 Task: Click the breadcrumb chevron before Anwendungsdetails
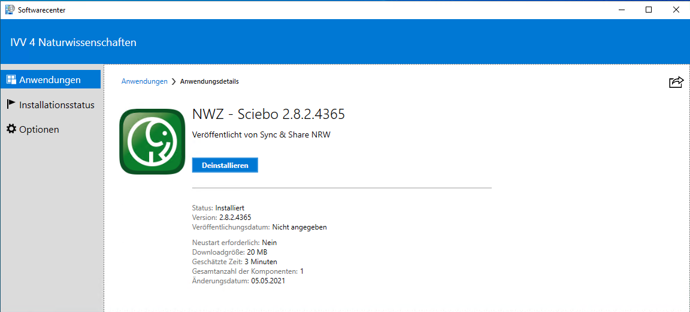click(174, 82)
